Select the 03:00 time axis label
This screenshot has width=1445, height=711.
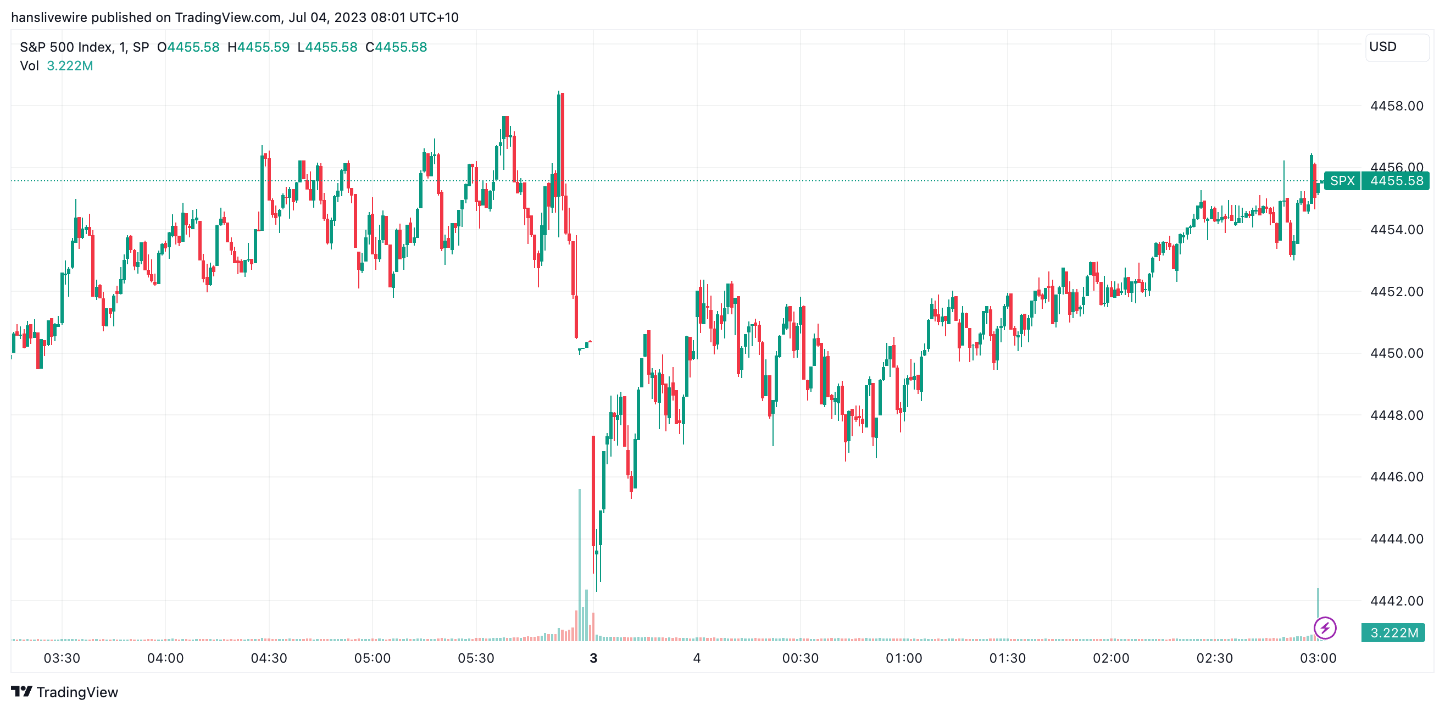pos(1318,658)
